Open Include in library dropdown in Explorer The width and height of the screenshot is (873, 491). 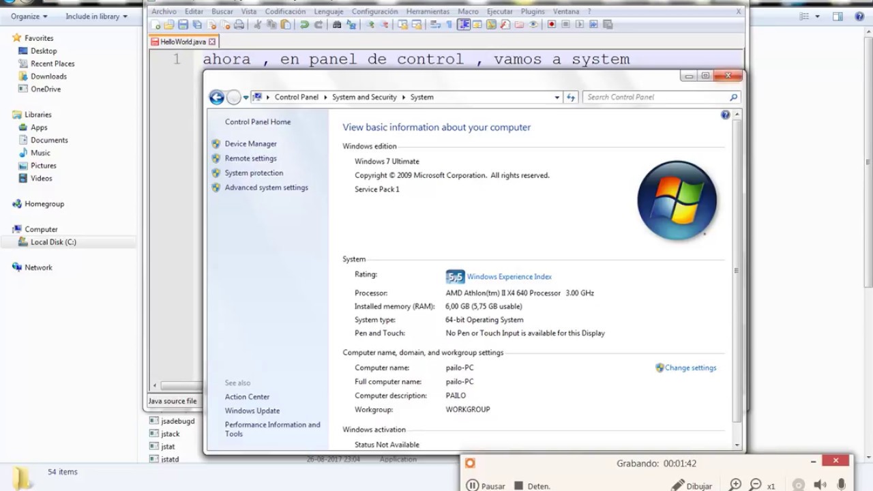96,16
